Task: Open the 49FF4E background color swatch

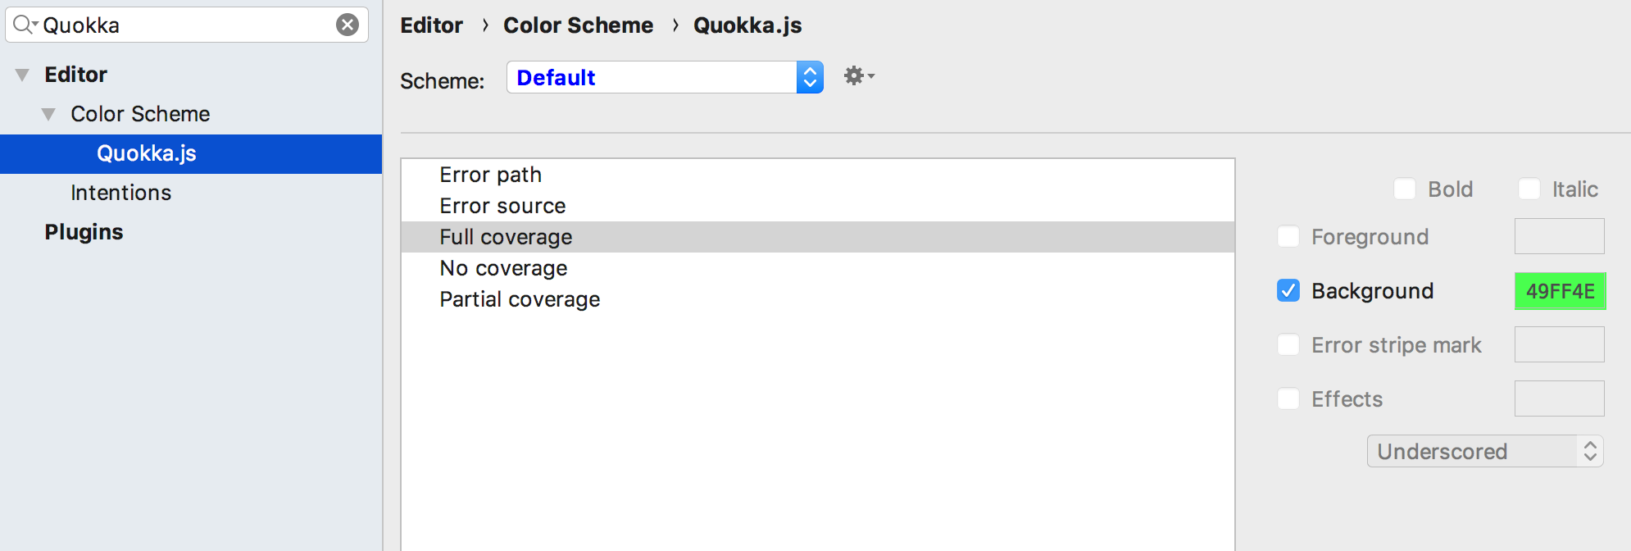Action: point(1560,291)
